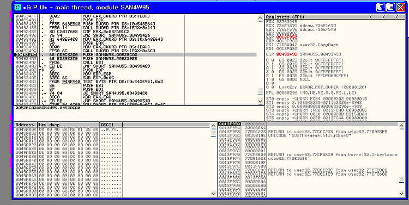Select stack entry RETURN to user32.77CF8BD9

333,155
